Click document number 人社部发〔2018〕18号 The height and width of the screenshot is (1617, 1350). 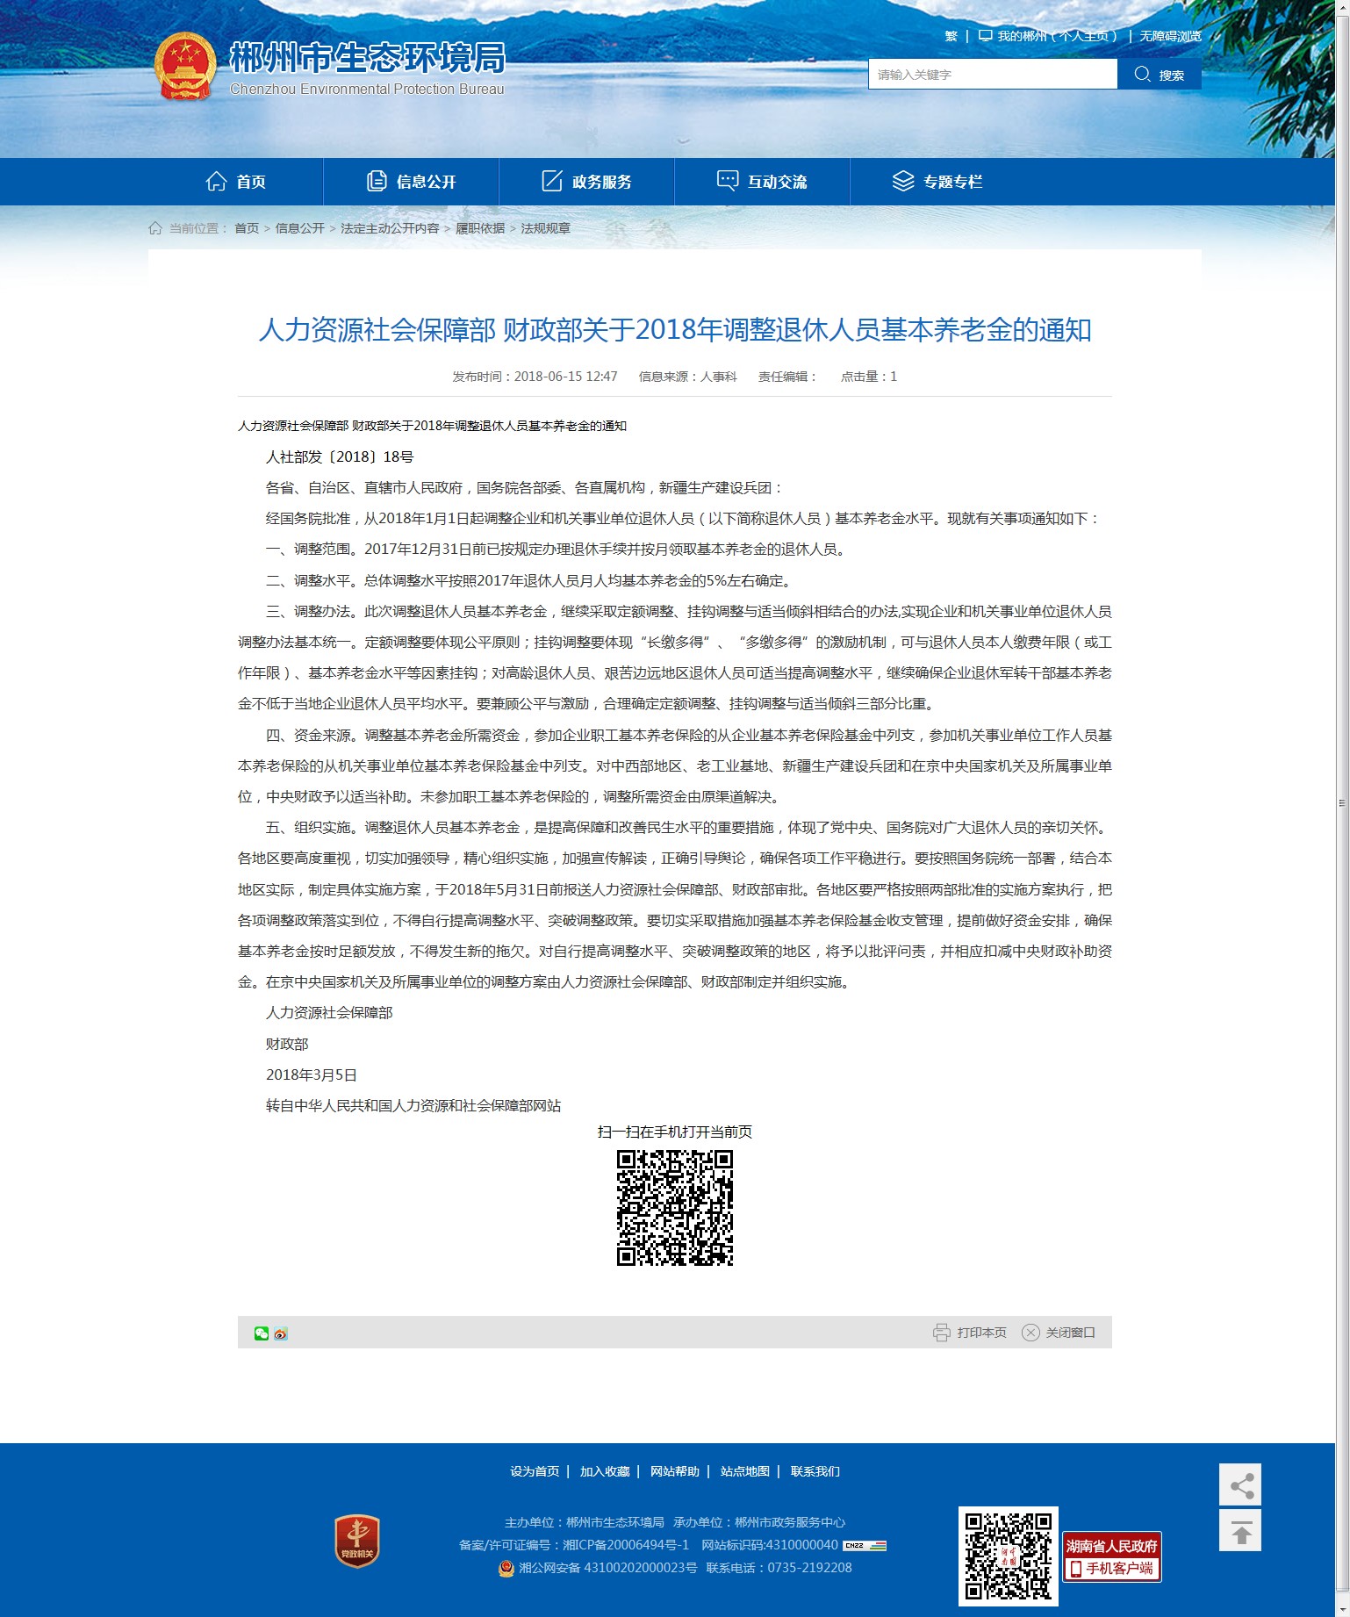[340, 457]
